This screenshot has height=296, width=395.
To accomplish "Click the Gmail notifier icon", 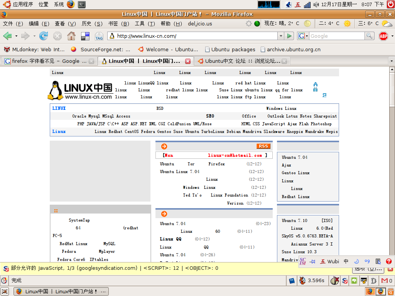I will tap(385, 281).
